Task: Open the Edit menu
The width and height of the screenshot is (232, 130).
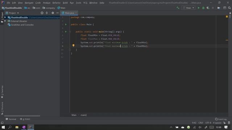Action: (14, 3)
